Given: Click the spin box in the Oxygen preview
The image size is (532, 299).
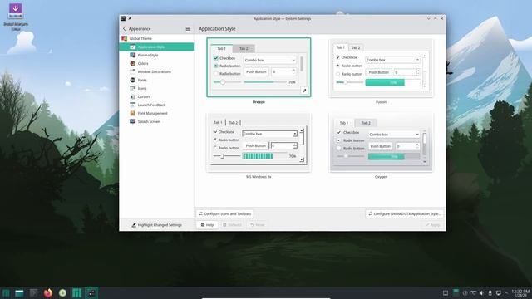Looking at the screenshot, I should point(407,146).
